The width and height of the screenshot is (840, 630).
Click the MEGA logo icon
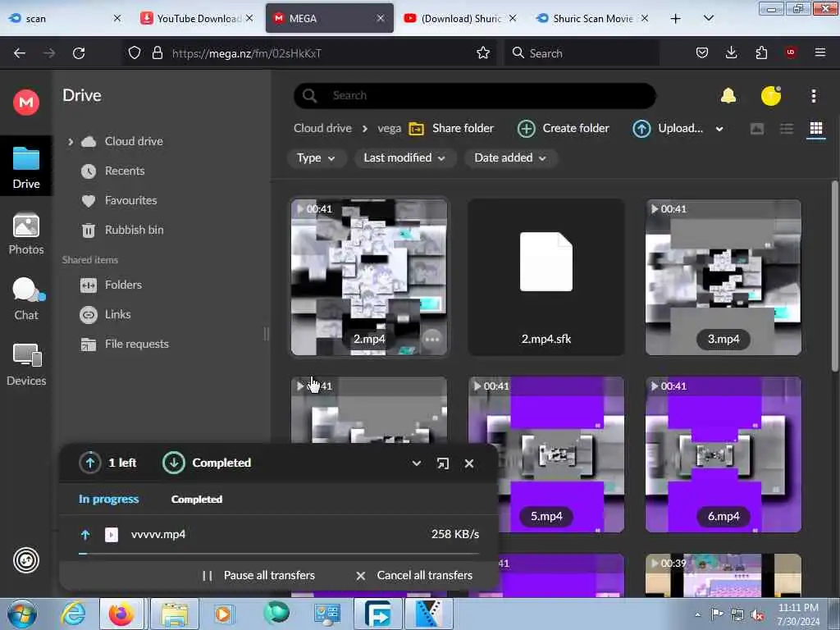[x=25, y=102]
